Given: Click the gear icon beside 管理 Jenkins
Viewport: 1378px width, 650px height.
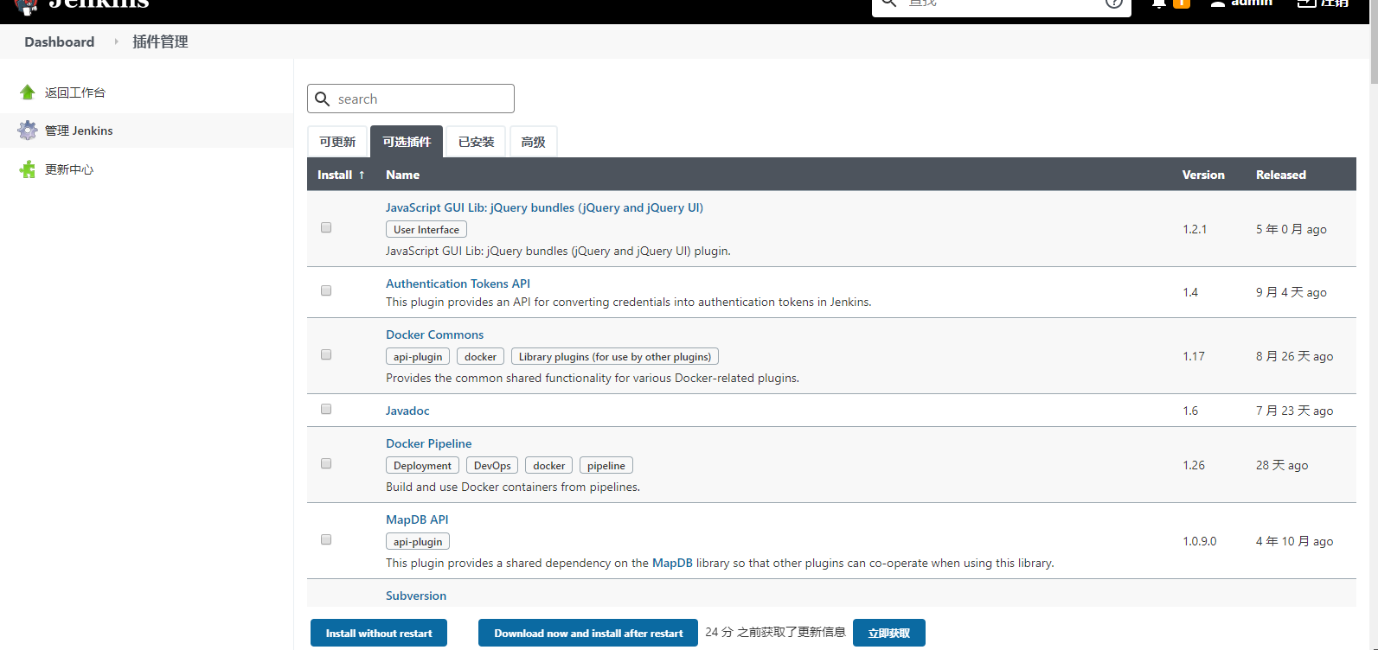Looking at the screenshot, I should click(x=28, y=131).
